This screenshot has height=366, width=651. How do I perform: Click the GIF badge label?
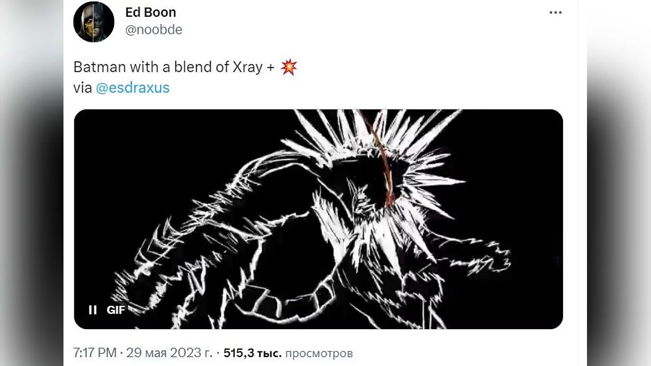(116, 310)
